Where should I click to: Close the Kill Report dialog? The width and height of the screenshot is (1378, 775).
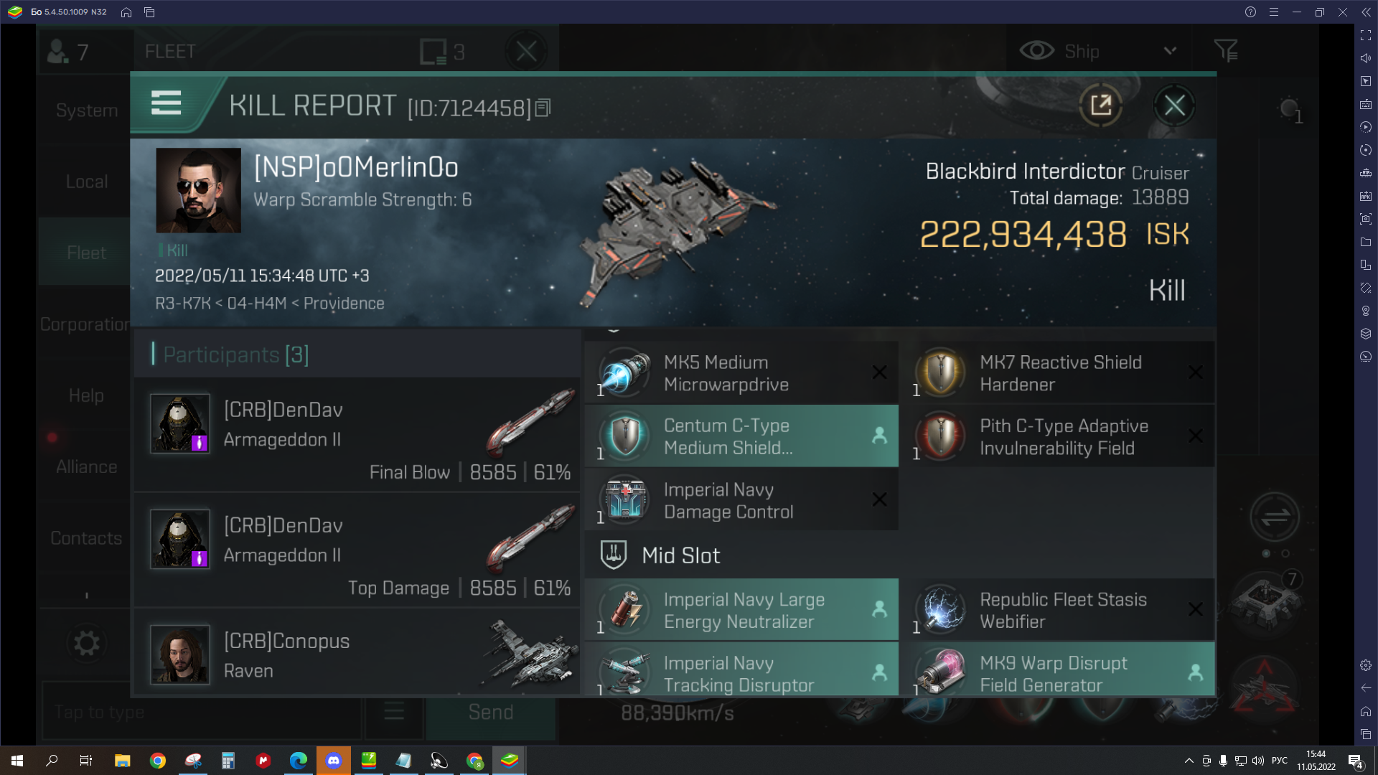tap(1176, 105)
